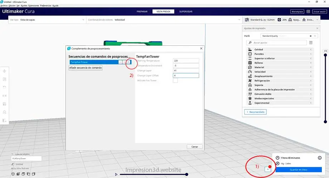
Task: Click the star icon in Perfil dropdown
Action: point(310,36)
